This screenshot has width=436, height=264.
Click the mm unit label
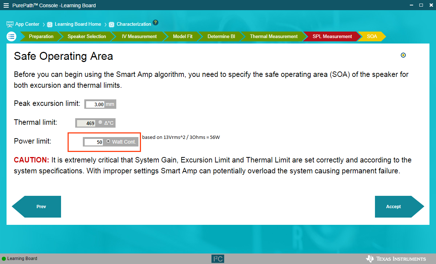click(x=110, y=104)
